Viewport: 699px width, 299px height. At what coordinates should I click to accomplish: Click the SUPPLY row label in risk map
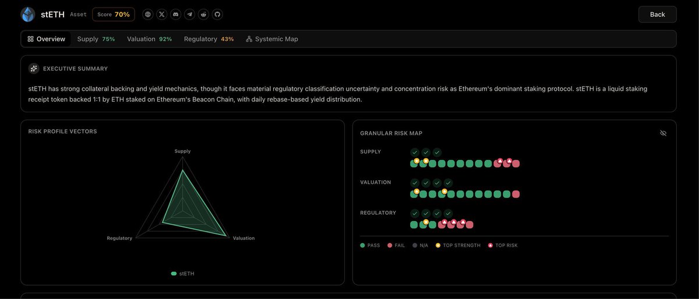[370, 152]
